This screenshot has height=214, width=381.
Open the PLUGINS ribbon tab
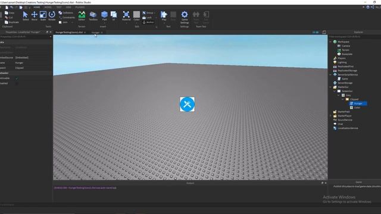pyautogui.click(x=80, y=7)
